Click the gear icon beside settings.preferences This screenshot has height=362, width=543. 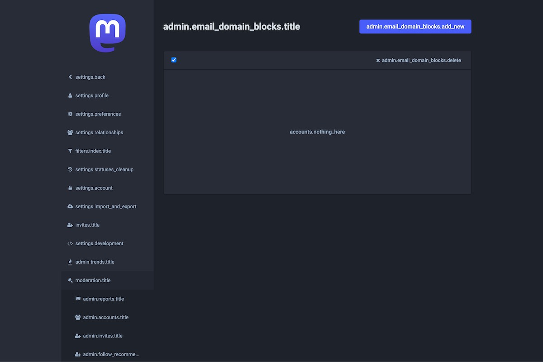pos(70,114)
